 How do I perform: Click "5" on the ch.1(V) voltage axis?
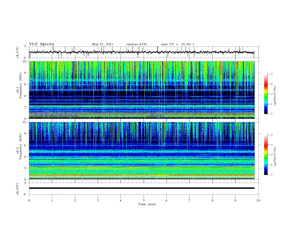25,46
